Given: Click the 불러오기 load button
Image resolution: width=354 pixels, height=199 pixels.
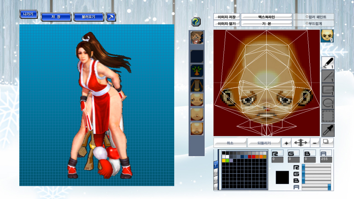Looking at the screenshot, I should coord(89,17).
